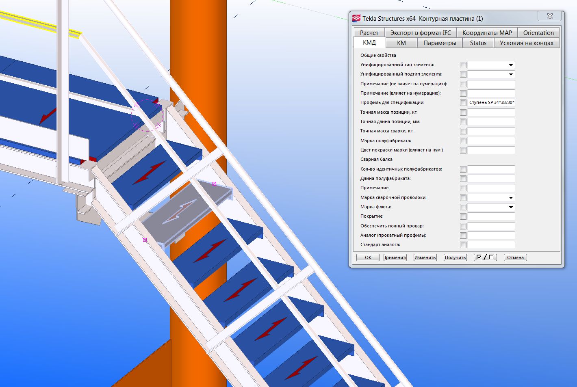Toggle all checkboxes with the check/uncheck button
The image size is (577, 387).
coord(485,257)
